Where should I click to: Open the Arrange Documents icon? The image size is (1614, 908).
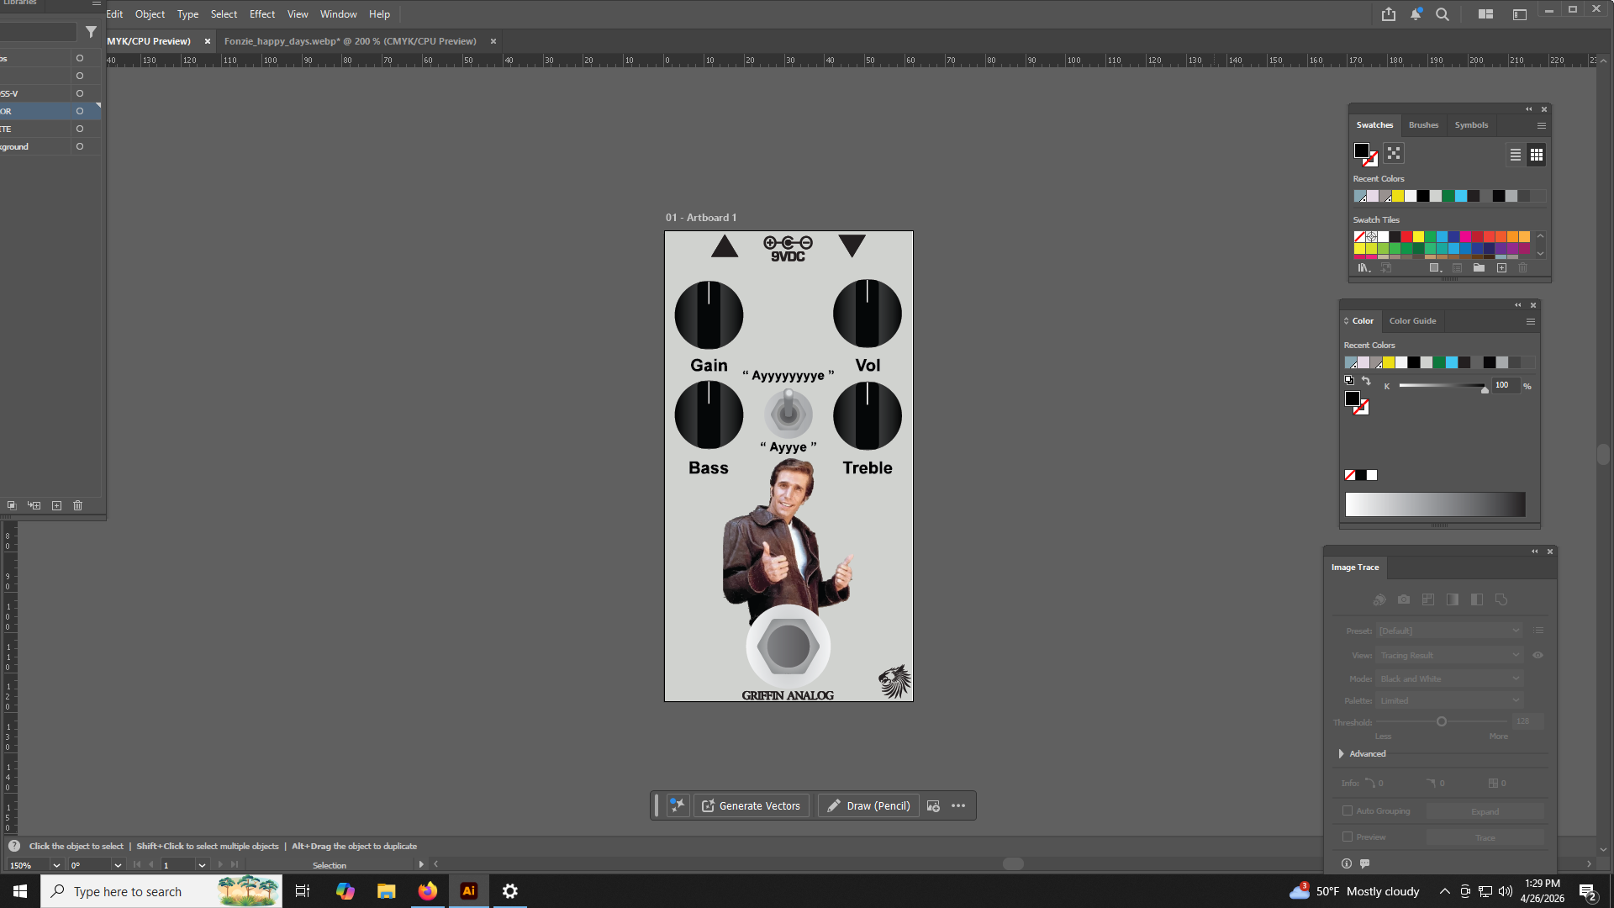tap(1486, 14)
